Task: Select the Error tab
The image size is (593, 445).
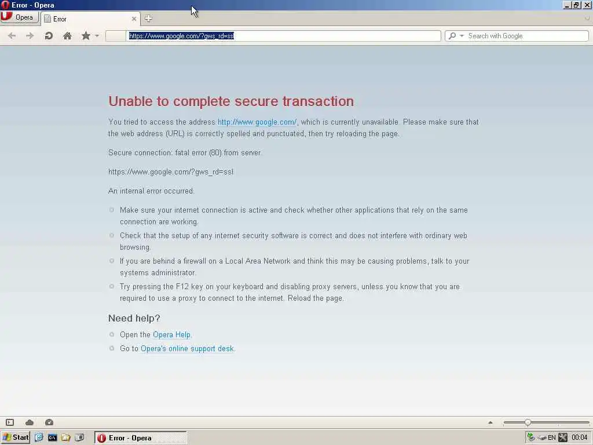Action: click(x=90, y=19)
